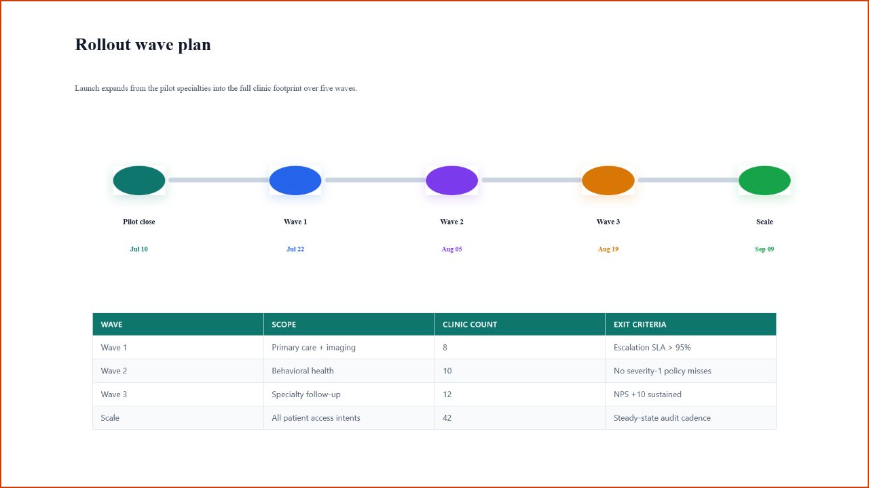Viewport: 869px width, 488px height.
Task: Click the teal Pilot close timeline marker
Action: (139, 180)
